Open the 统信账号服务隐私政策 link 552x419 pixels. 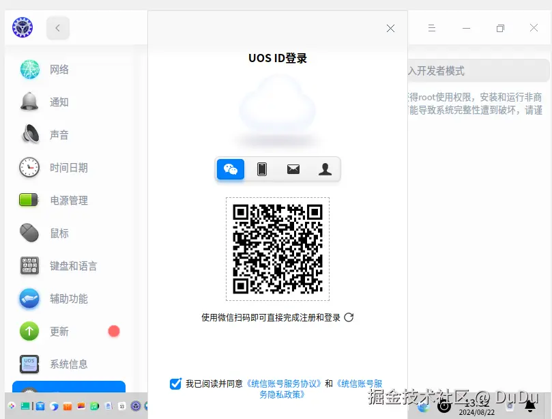click(x=321, y=389)
